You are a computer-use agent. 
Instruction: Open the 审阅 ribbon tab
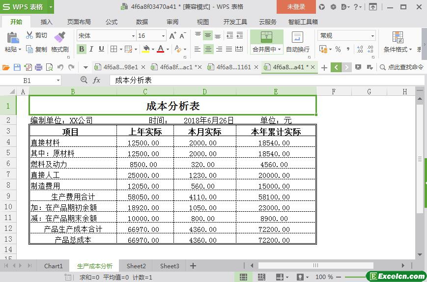[172, 22]
